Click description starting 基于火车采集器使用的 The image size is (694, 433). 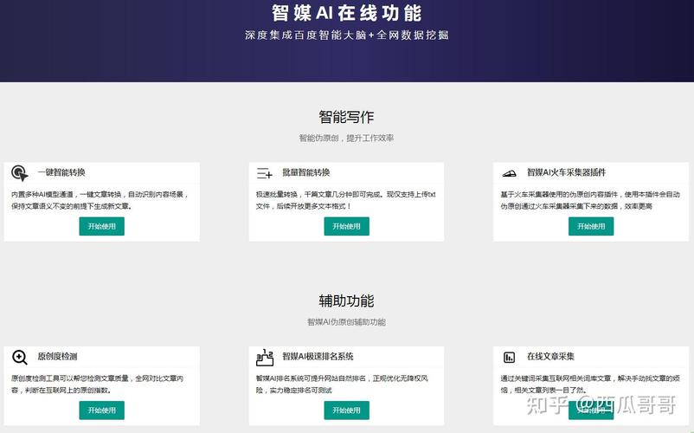click(590, 200)
